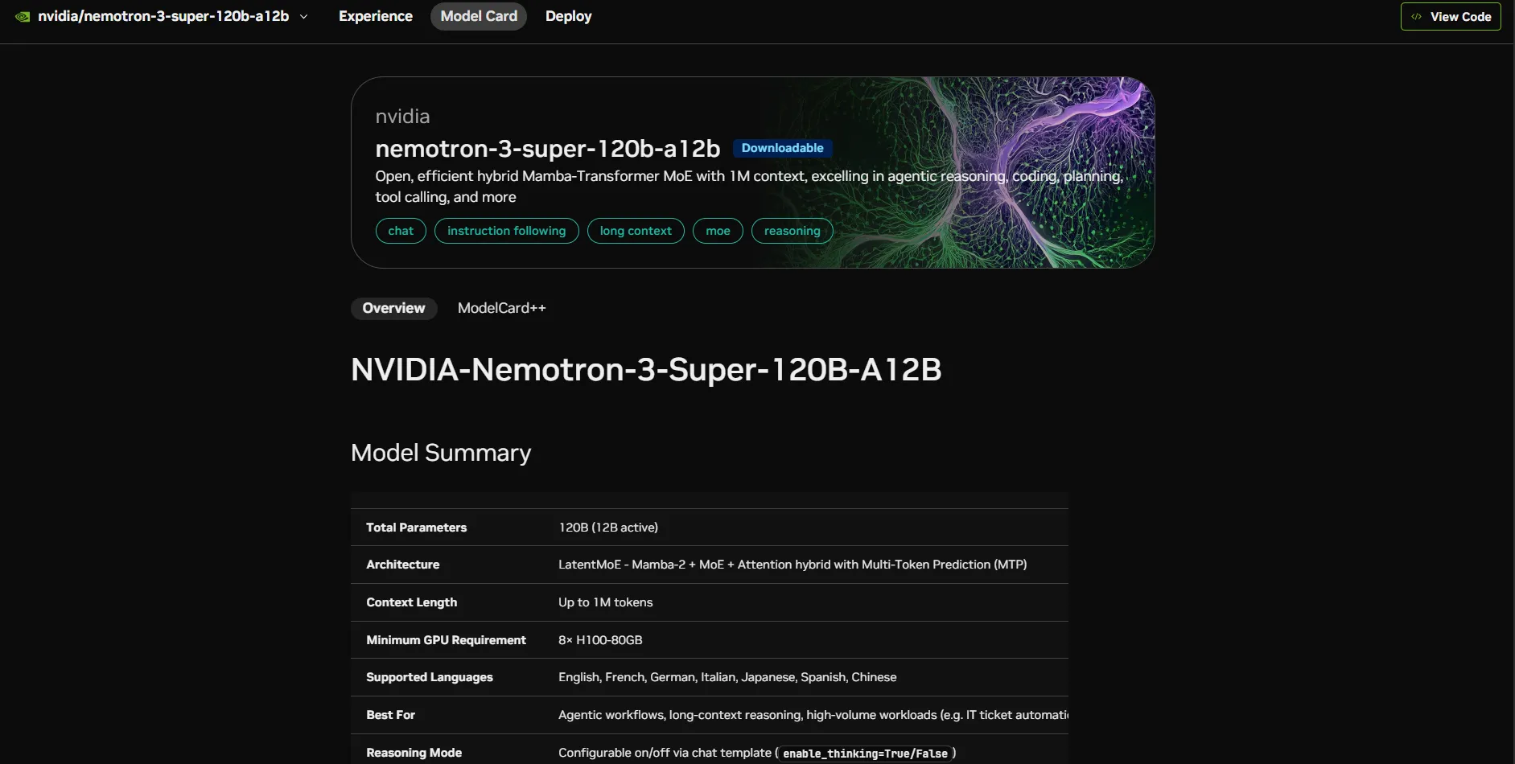Screen dimensions: 1515x764
Task: Click the Model Summary heading
Action: tap(441, 453)
